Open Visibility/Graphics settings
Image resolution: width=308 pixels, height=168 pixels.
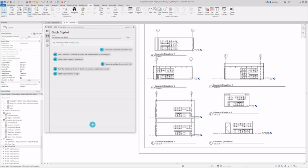(20, 11)
